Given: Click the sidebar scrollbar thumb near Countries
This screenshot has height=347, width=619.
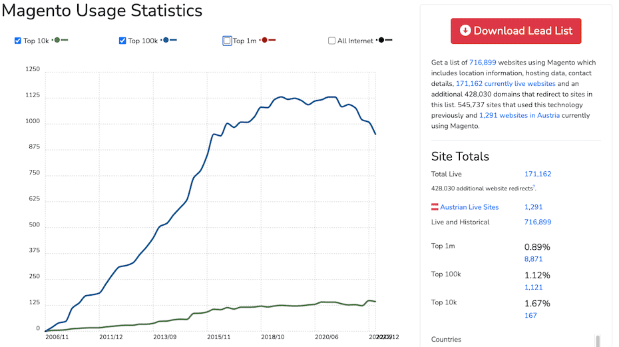Looking at the screenshot, I should [x=598, y=341].
